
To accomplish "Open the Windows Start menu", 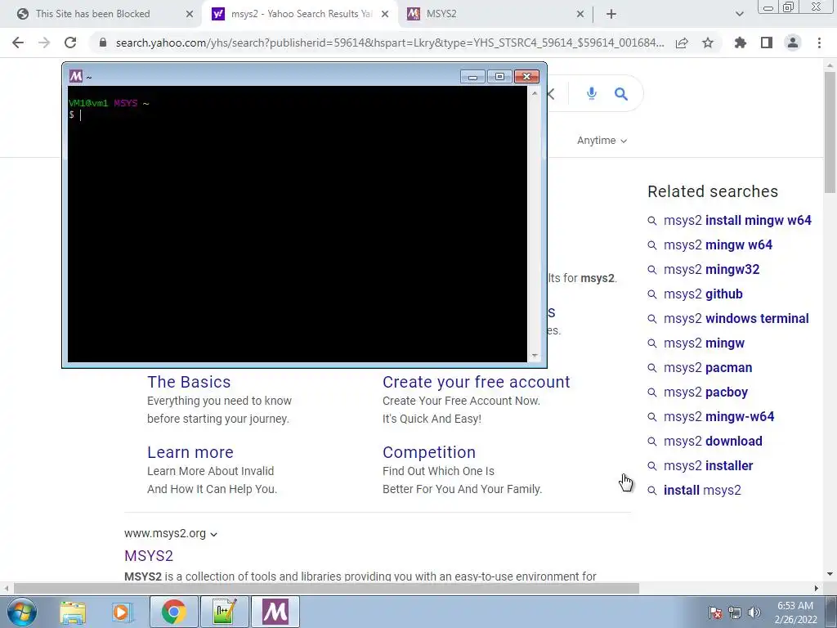I will (20, 612).
